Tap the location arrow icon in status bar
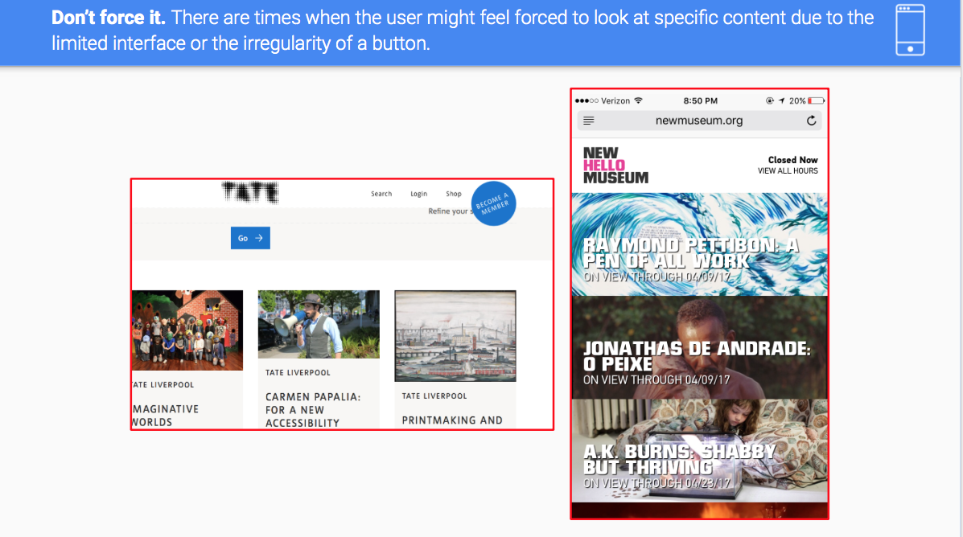This screenshot has width=963, height=537. pos(782,100)
